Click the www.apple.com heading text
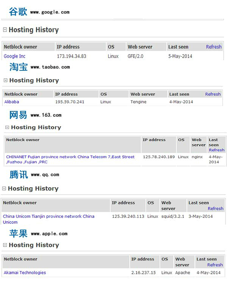Screen dimensions: 227x303 (x=49, y=234)
